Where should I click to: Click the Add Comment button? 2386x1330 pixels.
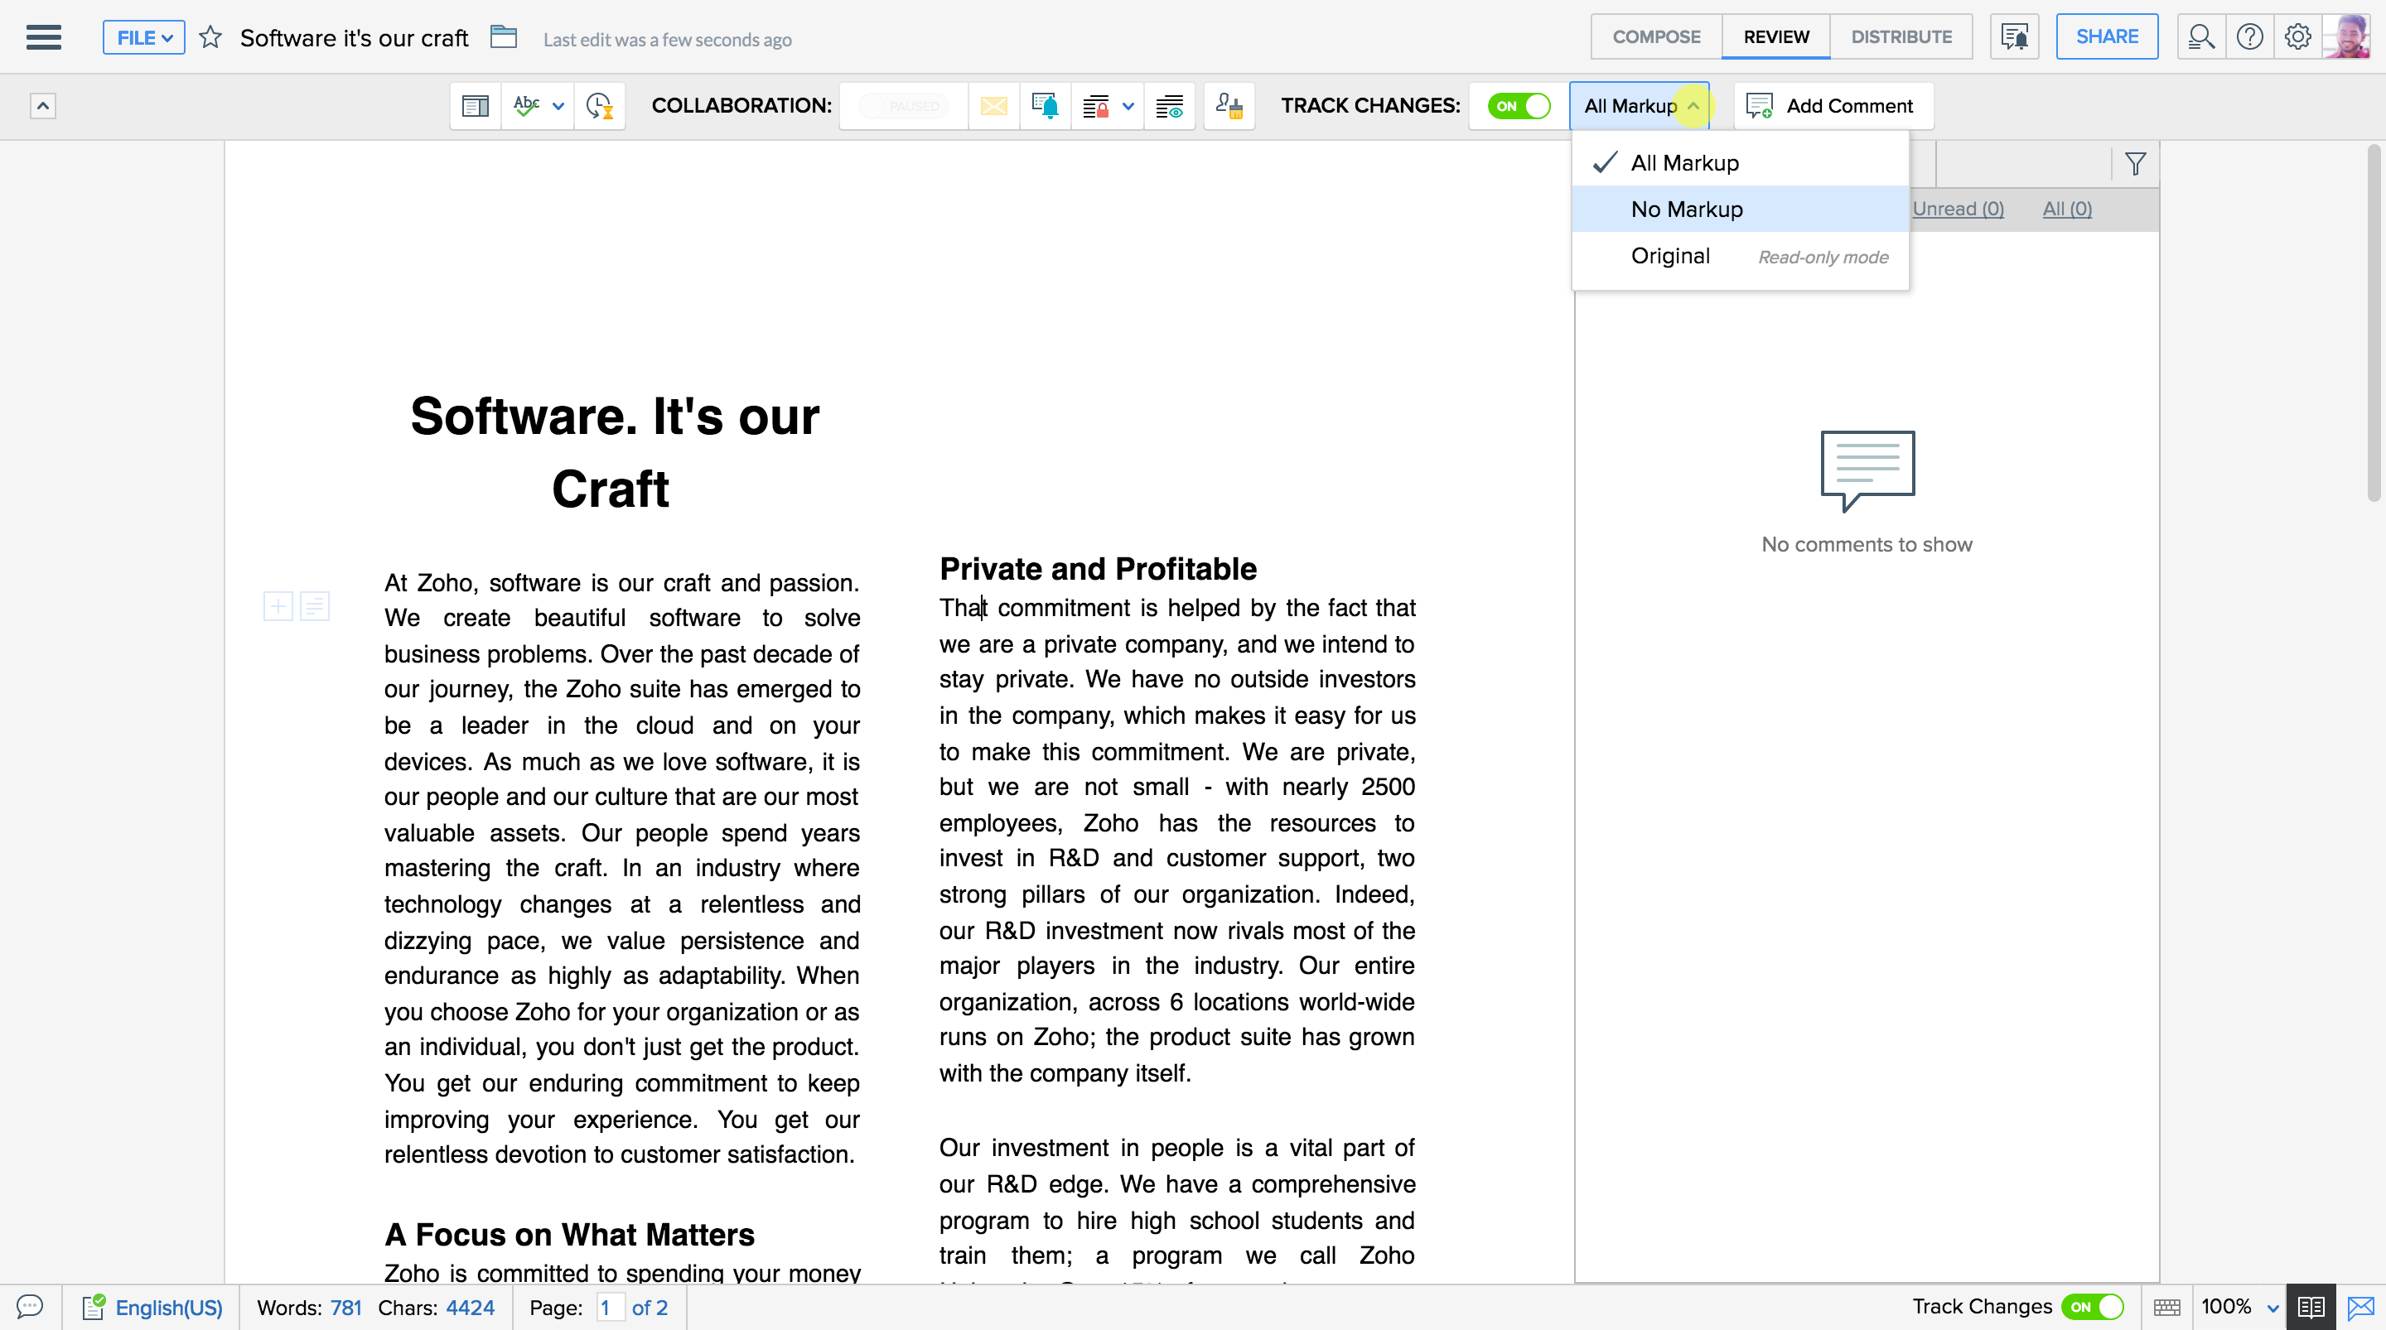[1832, 105]
